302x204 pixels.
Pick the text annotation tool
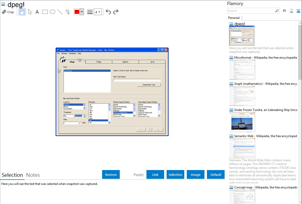(x=37, y=12)
